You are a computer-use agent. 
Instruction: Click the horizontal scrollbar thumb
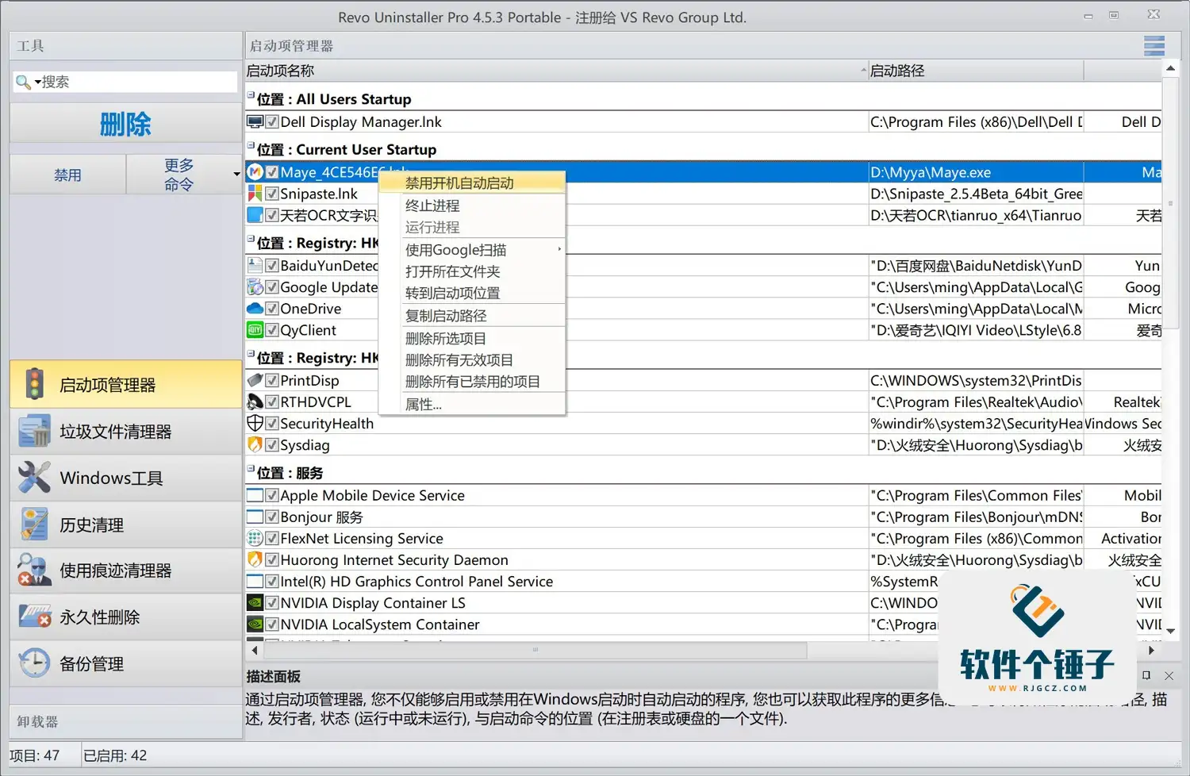[535, 650]
